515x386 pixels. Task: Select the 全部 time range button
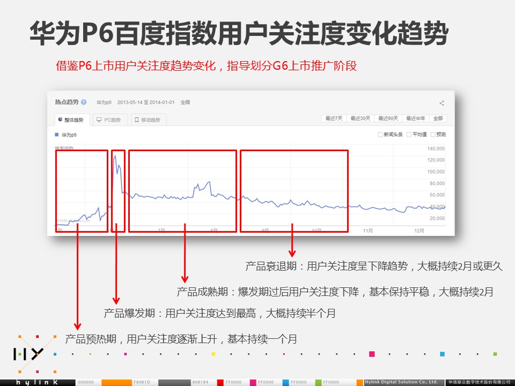pyautogui.click(x=438, y=118)
